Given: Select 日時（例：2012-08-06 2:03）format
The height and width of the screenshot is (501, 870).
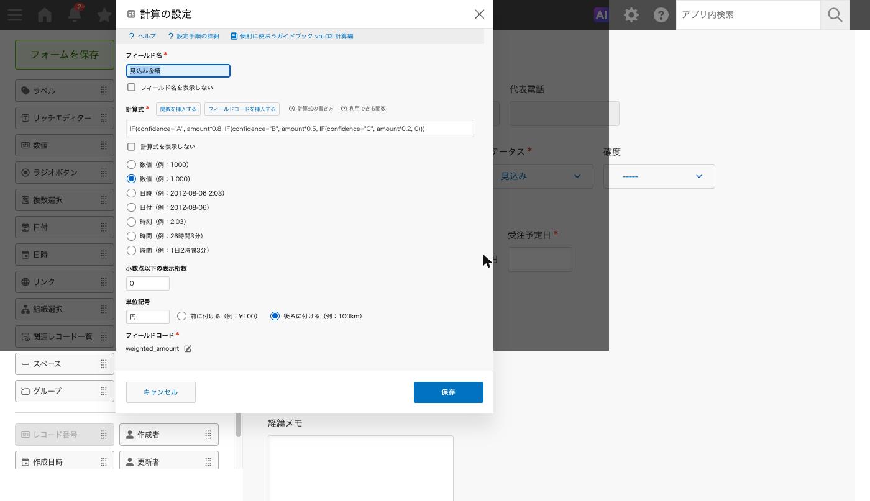Looking at the screenshot, I should pos(131,193).
